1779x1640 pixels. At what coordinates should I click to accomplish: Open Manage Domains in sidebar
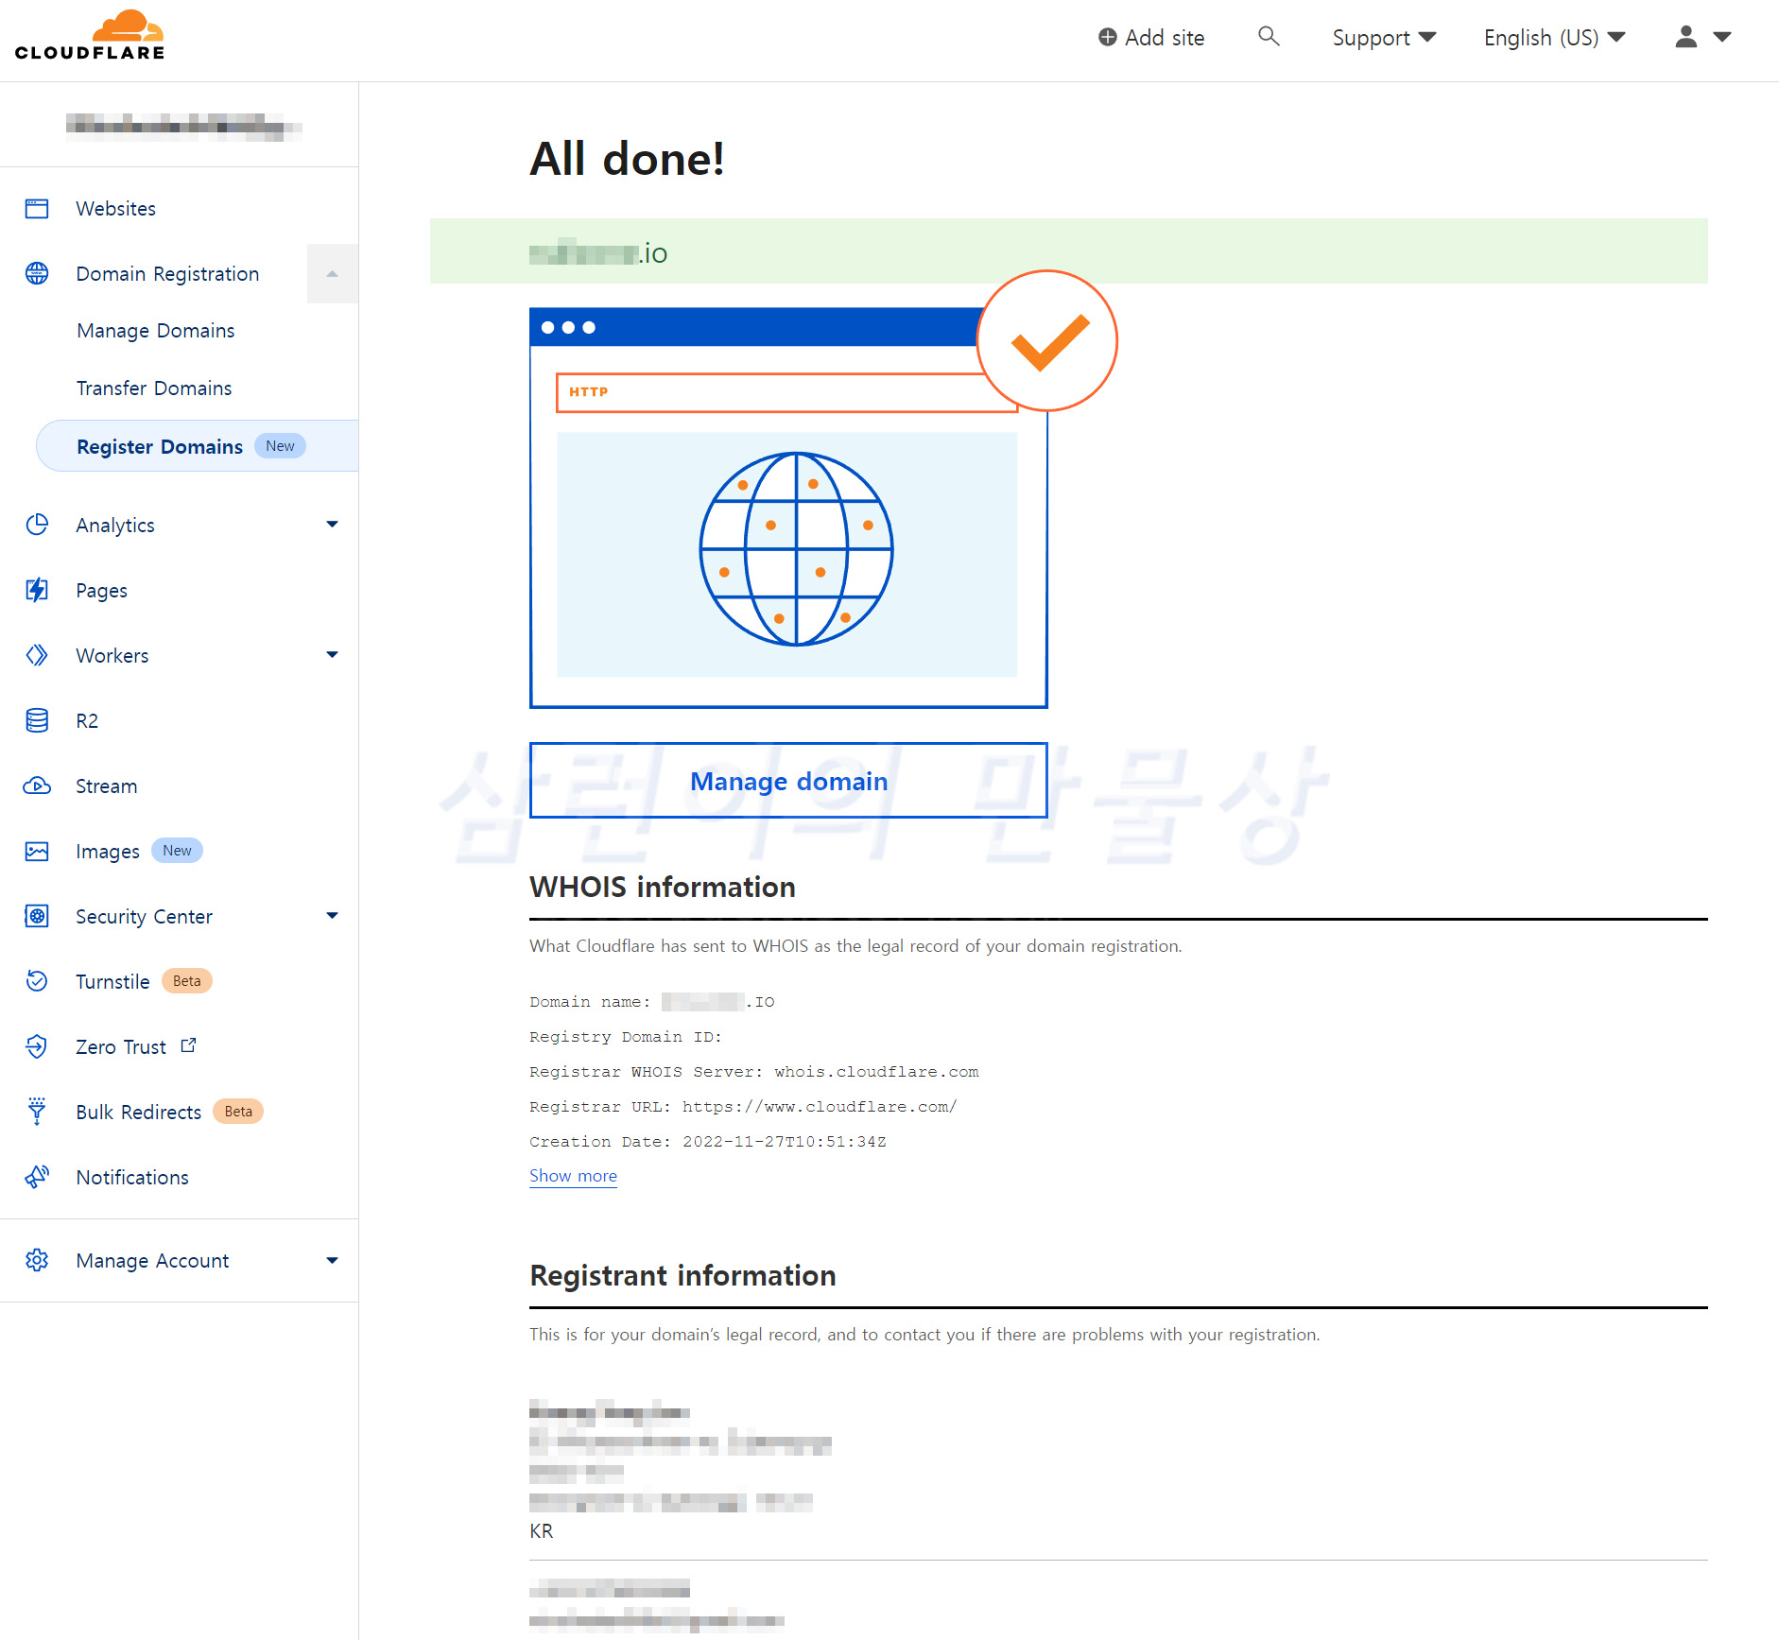[x=156, y=331]
